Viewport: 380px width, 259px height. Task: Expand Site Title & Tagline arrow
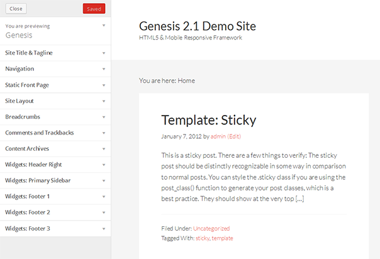[104, 53]
